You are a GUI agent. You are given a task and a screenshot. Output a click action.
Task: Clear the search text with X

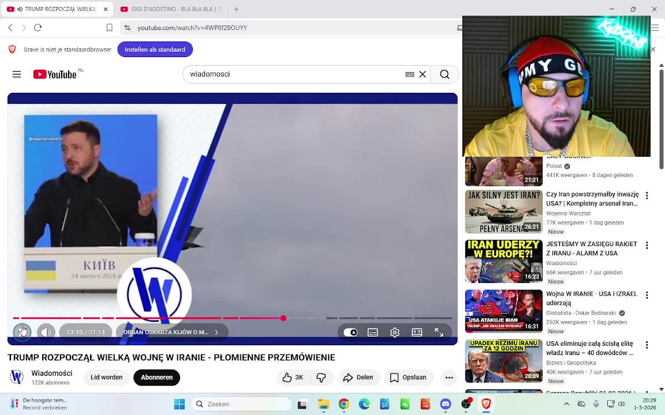pyautogui.click(x=423, y=74)
